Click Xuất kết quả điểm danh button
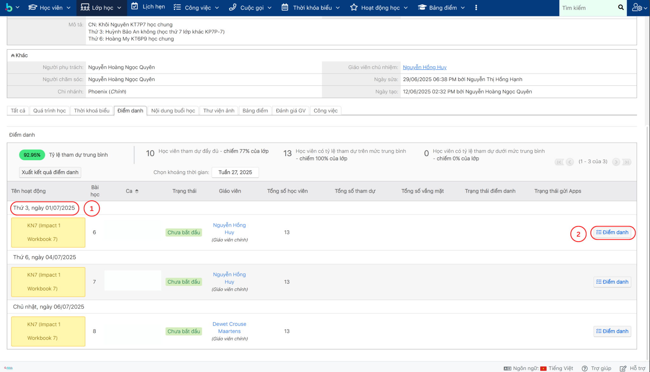The height and width of the screenshot is (372, 650). point(50,172)
